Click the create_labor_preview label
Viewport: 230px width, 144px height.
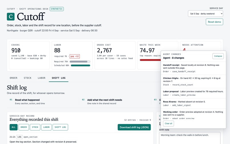pos(184,95)
